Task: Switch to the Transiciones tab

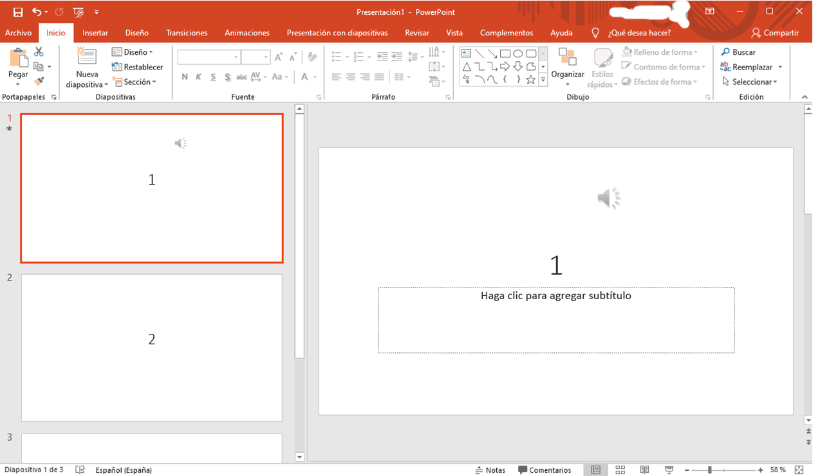Action: point(187,33)
